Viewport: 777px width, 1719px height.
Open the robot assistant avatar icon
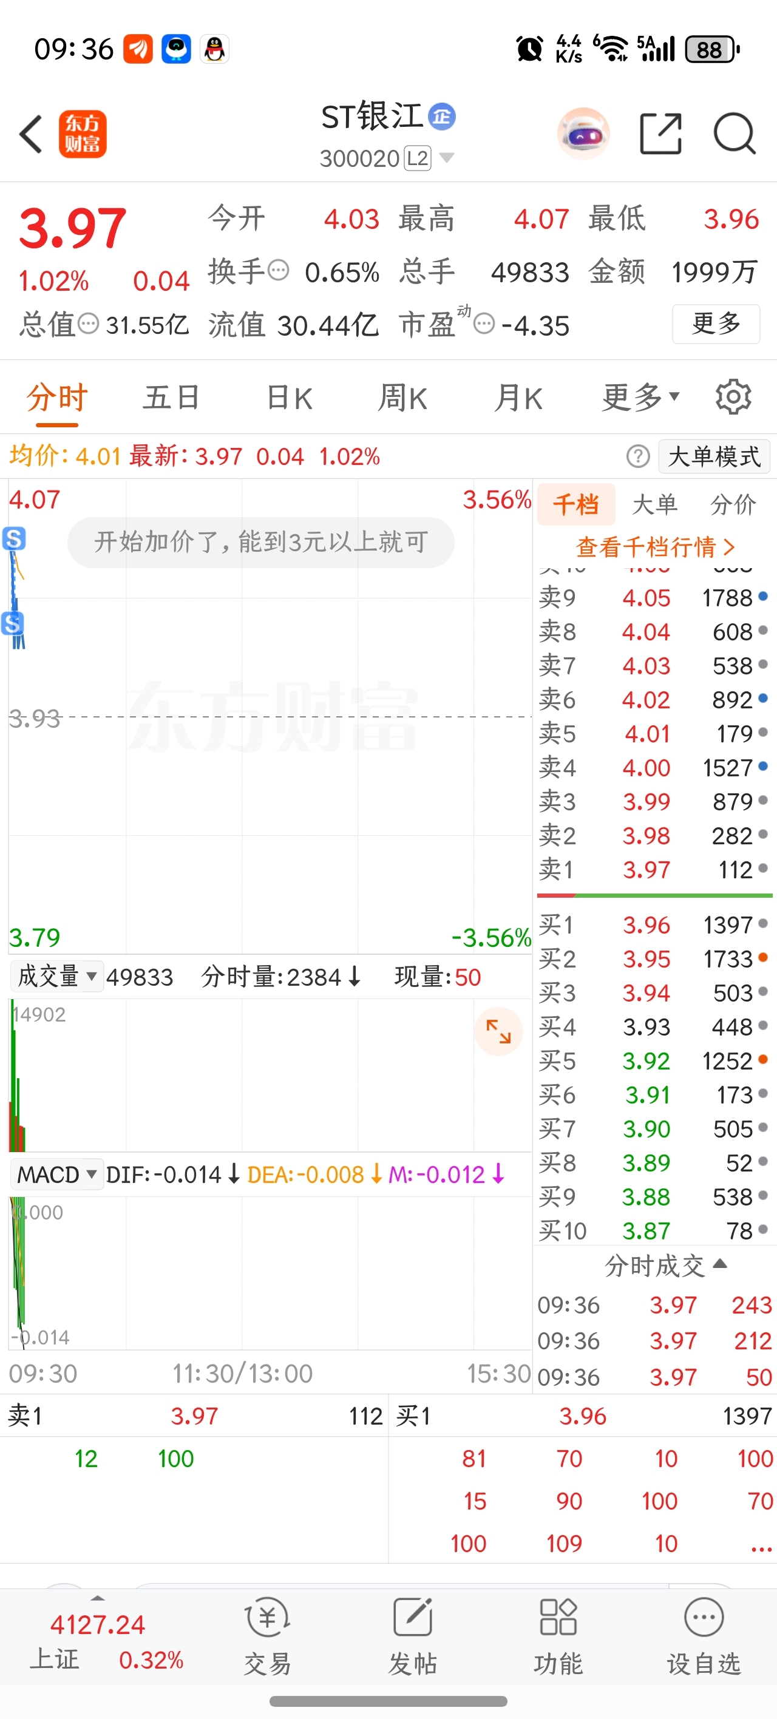tap(583, 134)
